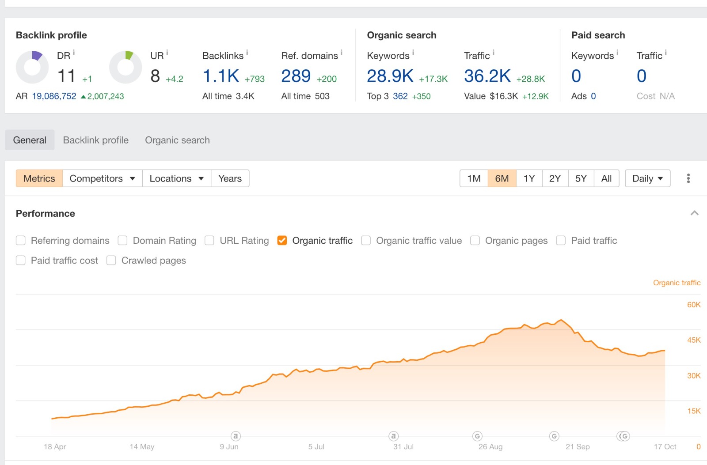Uncheck the Organic traffic checkbox
Image resolution: width=707 pixels, height=465 pixels.
282,241
